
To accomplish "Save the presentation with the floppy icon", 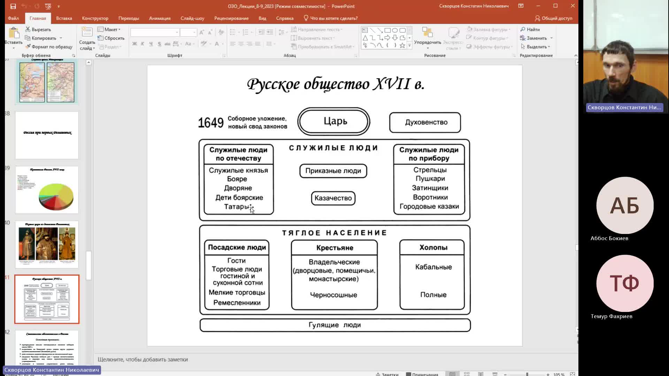I will pyautogui.click(x=13, y=6).
